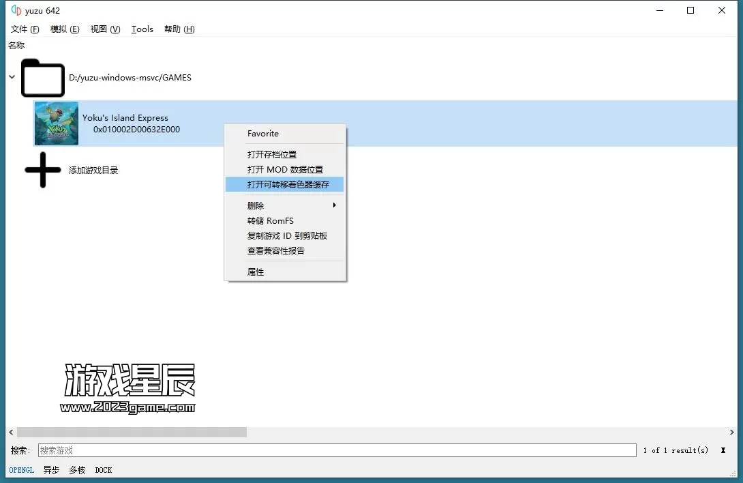Focus the 搜索游戏 search input field

pyautogui.click(x=337, y=450)
